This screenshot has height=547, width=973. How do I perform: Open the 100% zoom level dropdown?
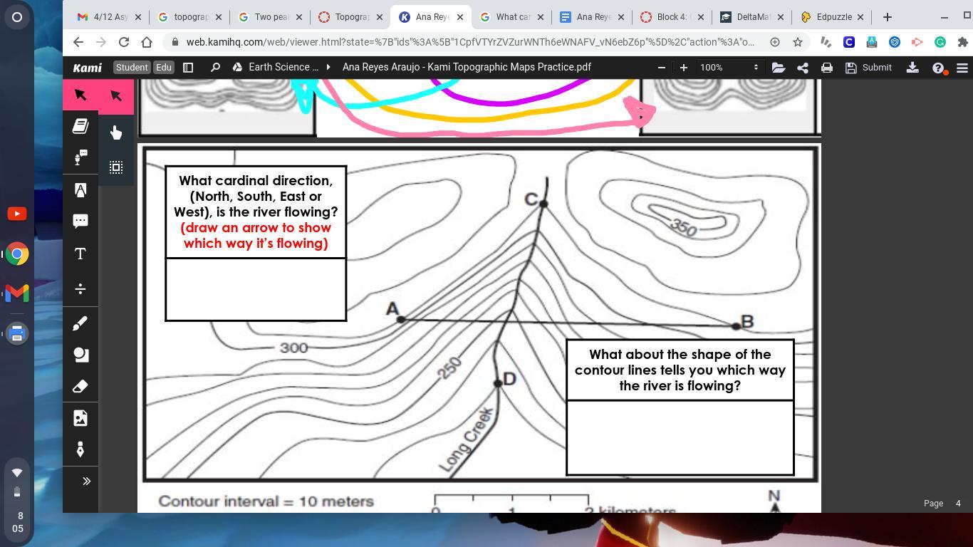[x=729, y=68]
